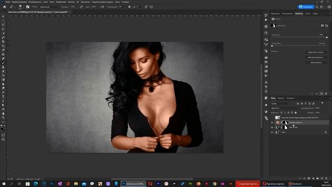Open symmetry paint options butterfly icon
This screenshot has height=187, width=332.
[151, 7]
